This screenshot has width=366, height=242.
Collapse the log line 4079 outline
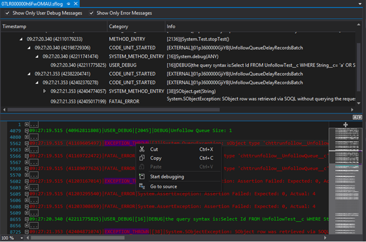[x=27, y=131]
